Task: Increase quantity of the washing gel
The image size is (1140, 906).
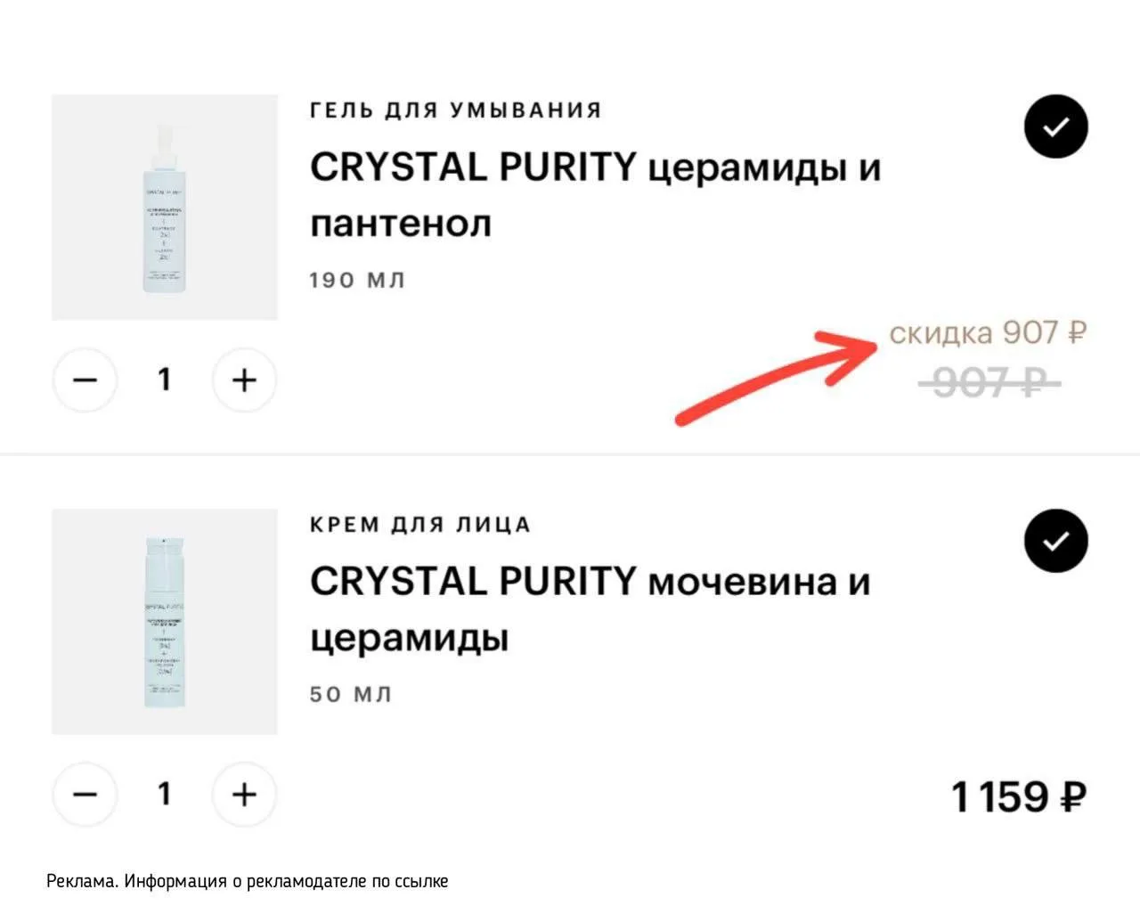Action: pos(244,380)
